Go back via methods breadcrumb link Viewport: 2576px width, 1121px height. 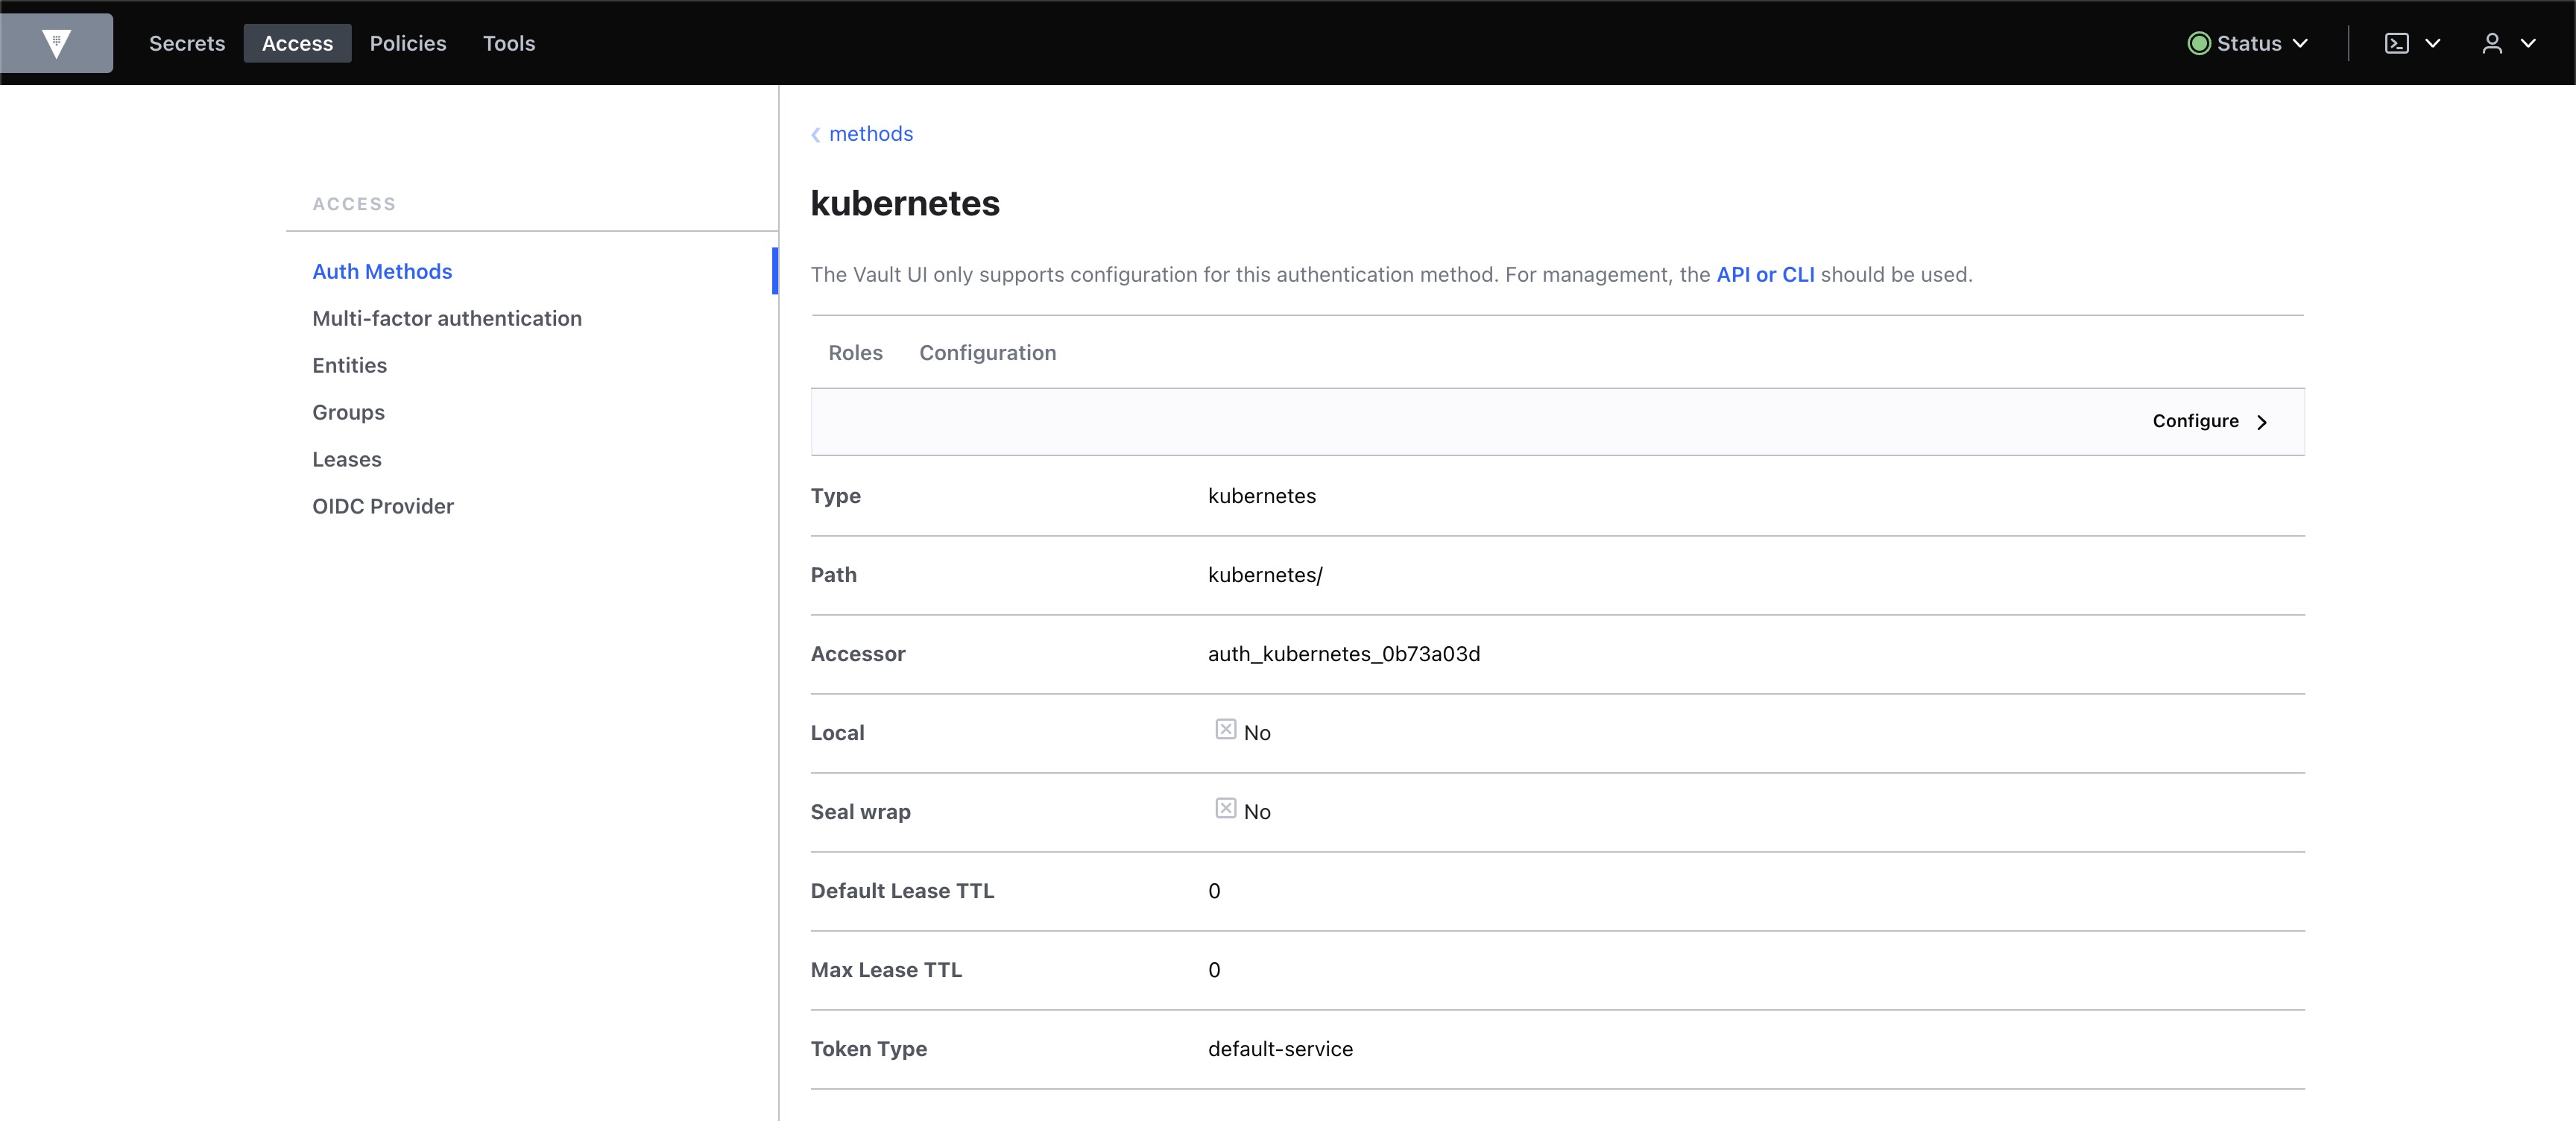pos(870,134)
